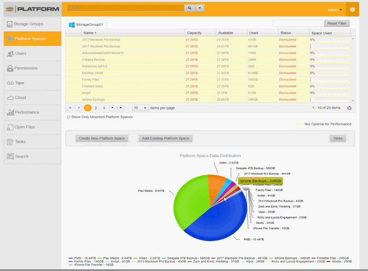Open the Tasks sidebar icon
The image size is (368, 271).
tap(10, 142)
